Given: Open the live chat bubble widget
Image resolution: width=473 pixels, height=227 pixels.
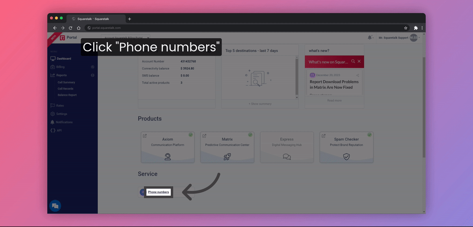Looking at the screenshot, I should tap(55, 206).
